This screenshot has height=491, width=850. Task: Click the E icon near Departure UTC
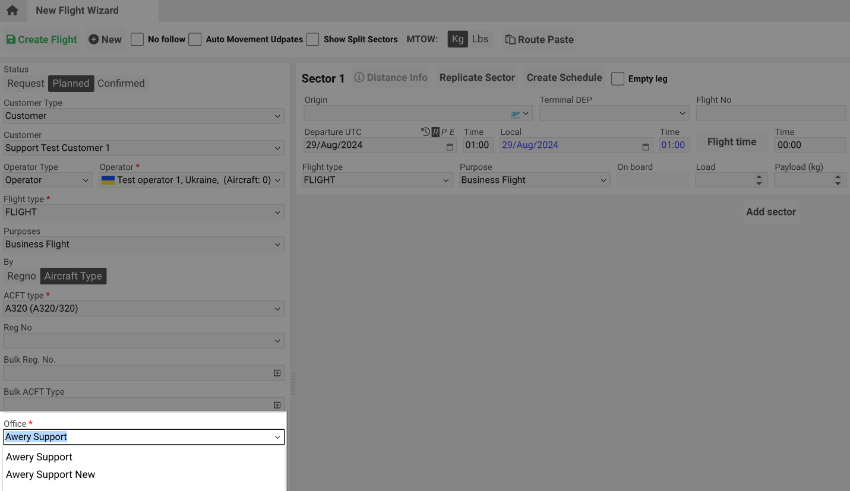coord(451,132)
